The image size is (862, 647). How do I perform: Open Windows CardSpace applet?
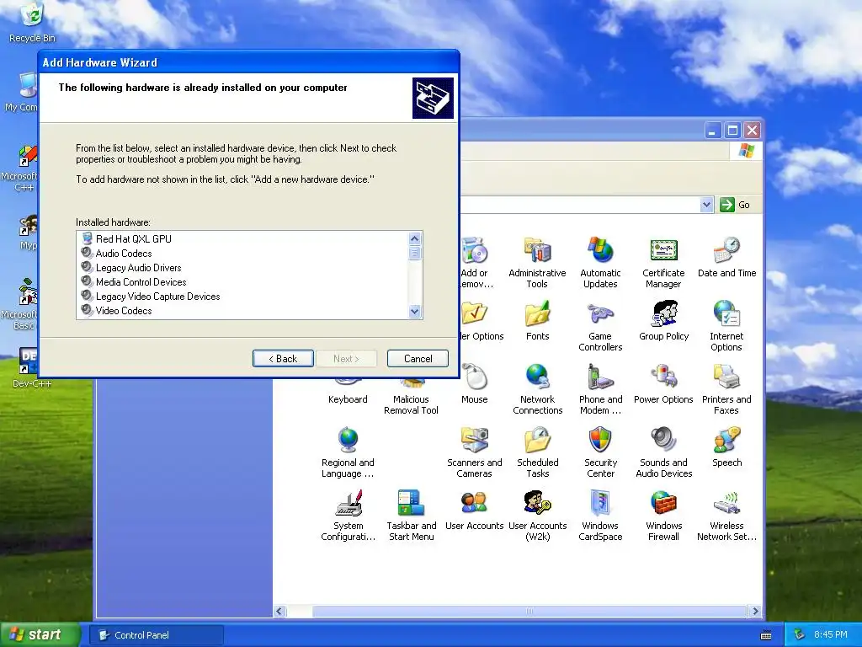tap(600, 516)
